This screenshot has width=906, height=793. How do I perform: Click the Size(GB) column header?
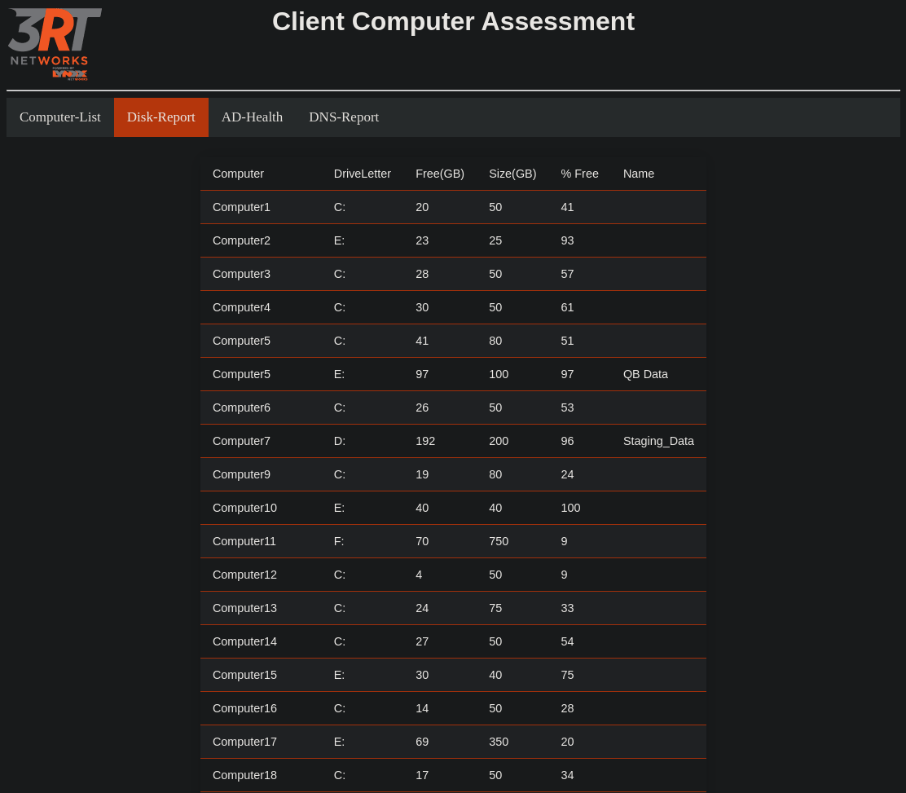[512, 174]
